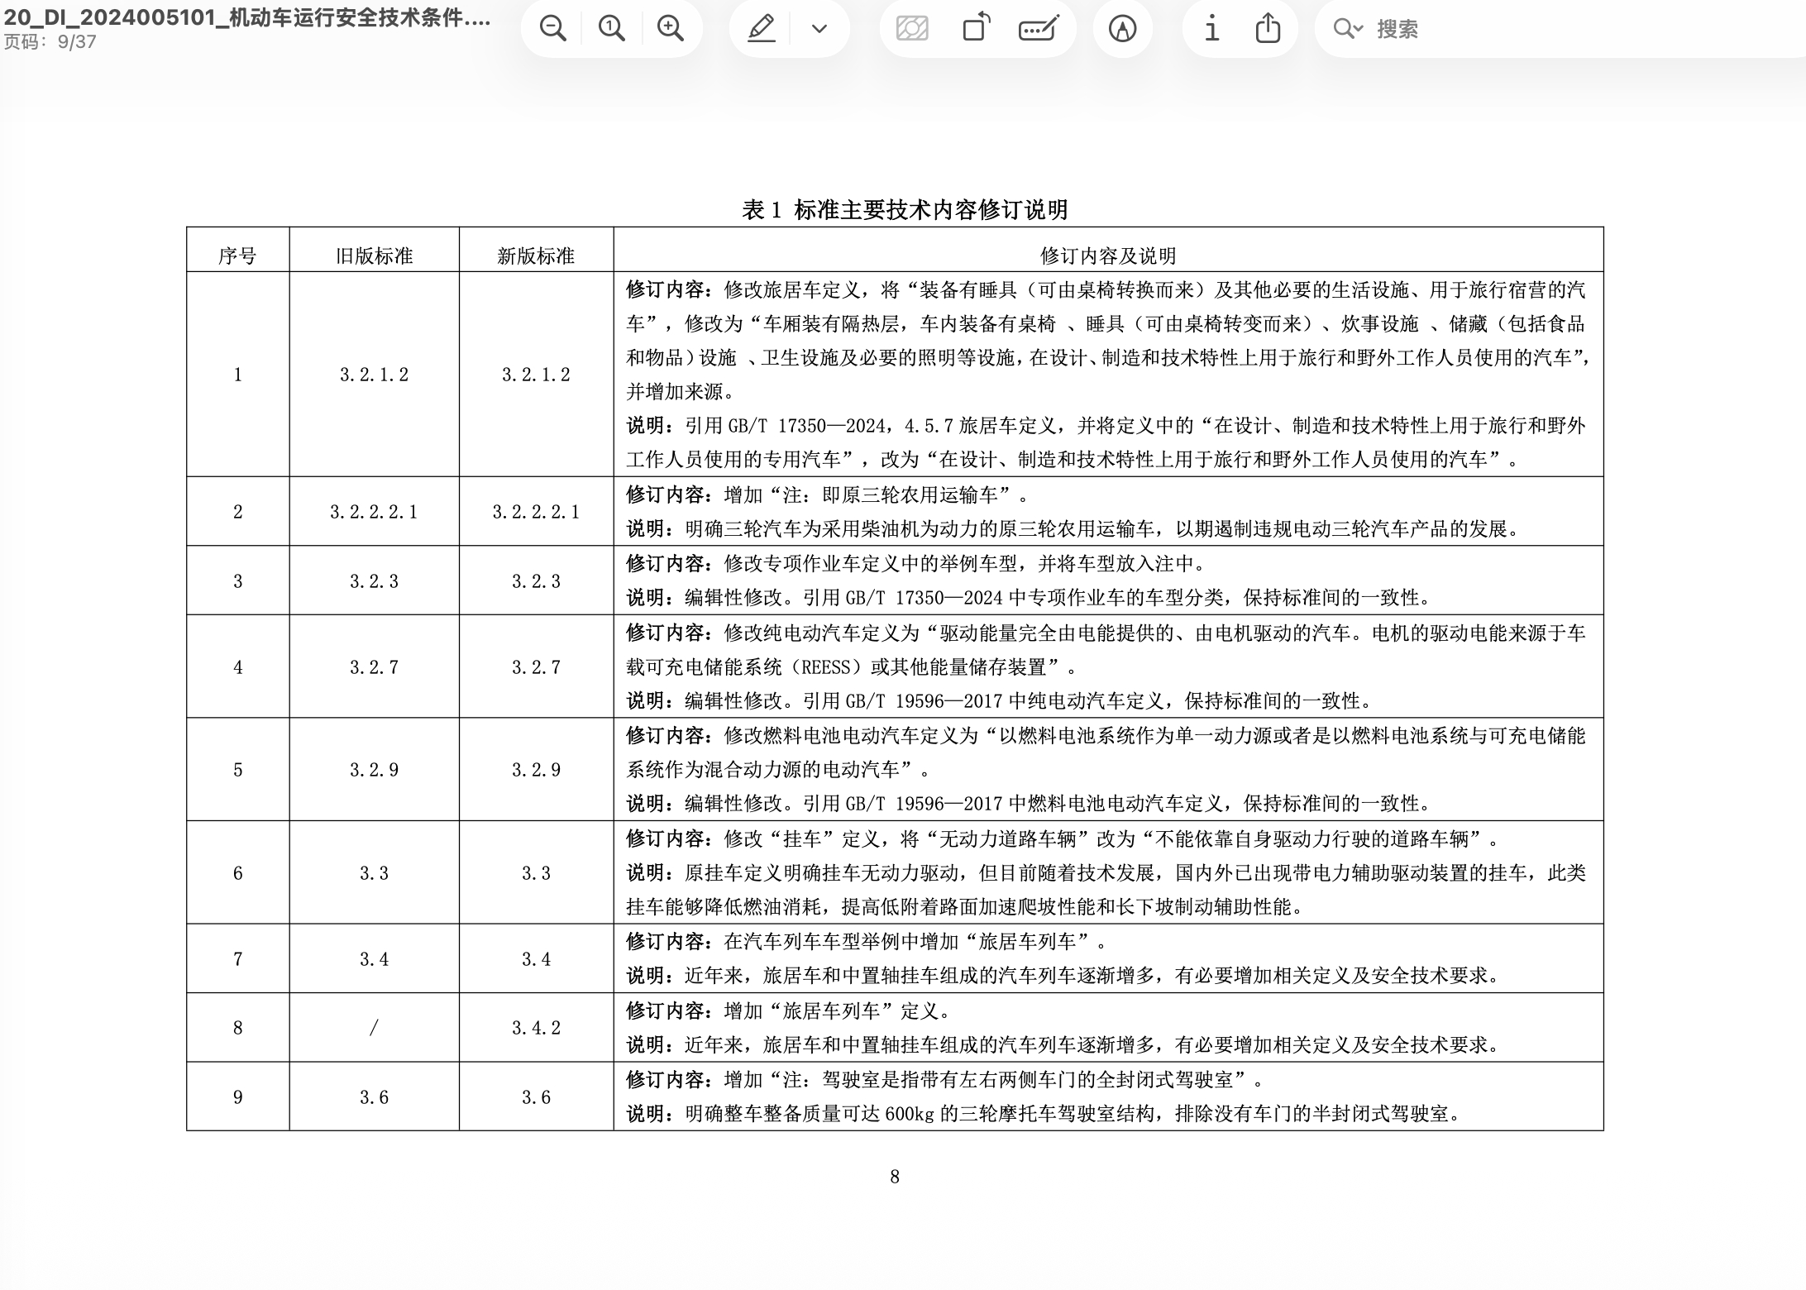Click the 旧版标准 column header
Image resolution: width=1806 pixels, height=1290 pixels.
[374, 256]
